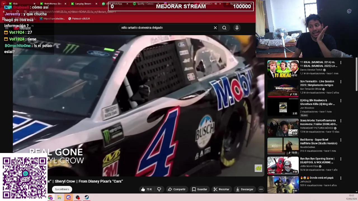The height and width of the screenshot is (201, 358).
Task: Close the 'Larcplay Stream' tab
Action: point(96,4)
